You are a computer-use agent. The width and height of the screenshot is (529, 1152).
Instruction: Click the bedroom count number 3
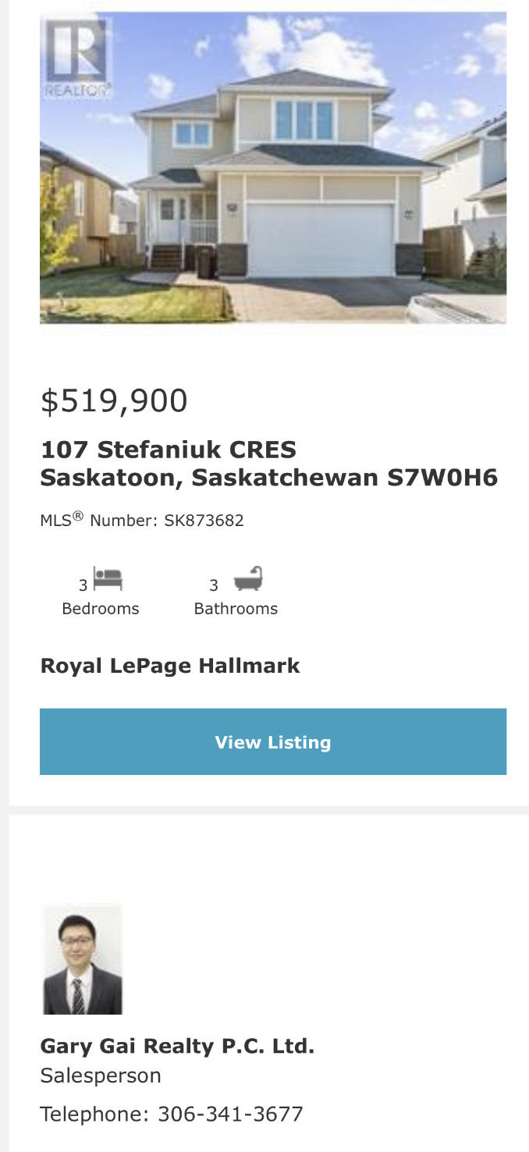tap(83, 585)
